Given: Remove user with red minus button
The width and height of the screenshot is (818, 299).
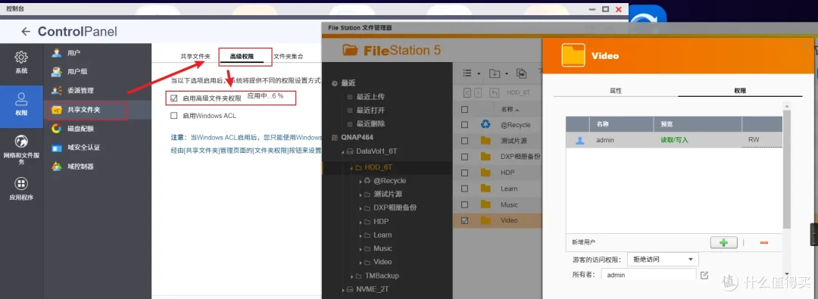Looking at the screenshot, I should (763, 243).
